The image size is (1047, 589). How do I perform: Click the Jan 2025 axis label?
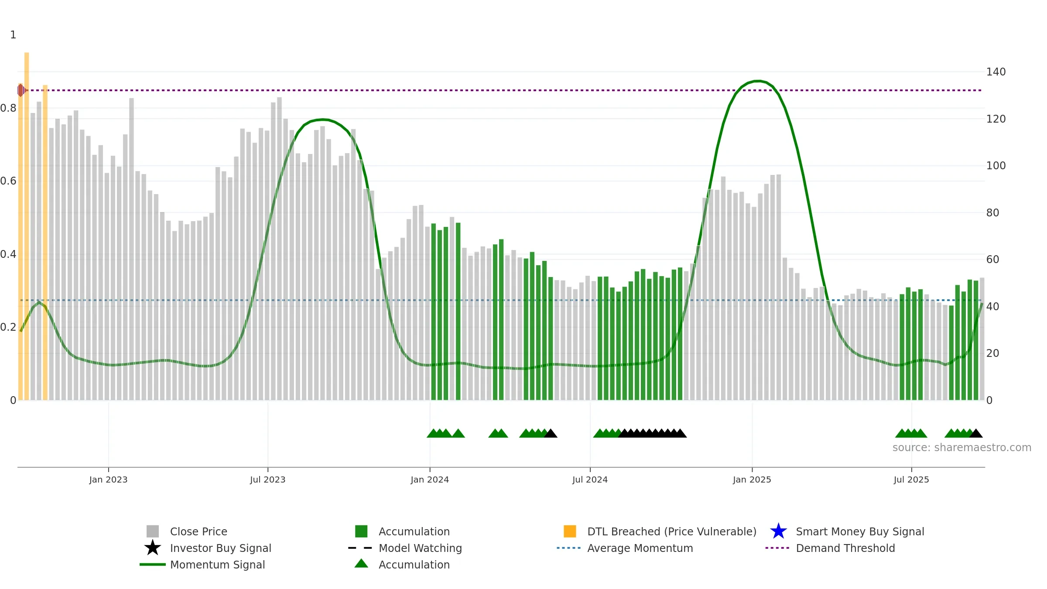point(752,479)
